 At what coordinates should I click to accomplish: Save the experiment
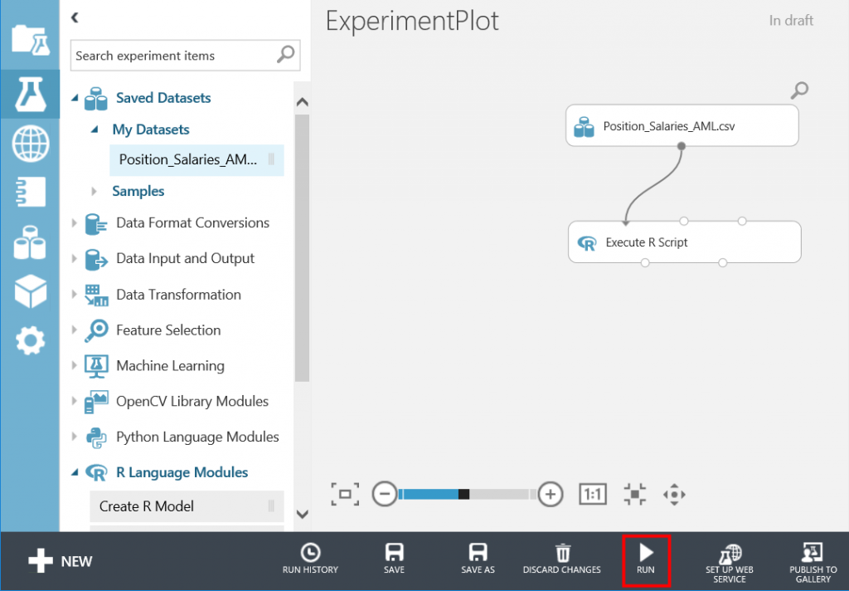[x=394, y=559]
